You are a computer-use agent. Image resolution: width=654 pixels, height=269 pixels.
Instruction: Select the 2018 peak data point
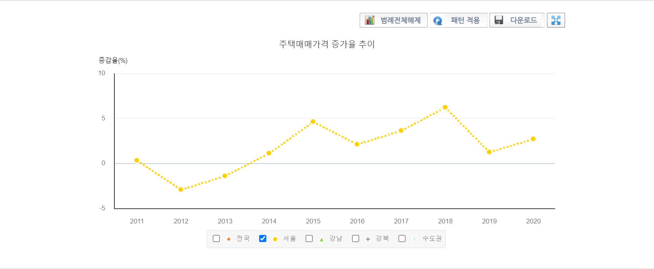(445, 107)
